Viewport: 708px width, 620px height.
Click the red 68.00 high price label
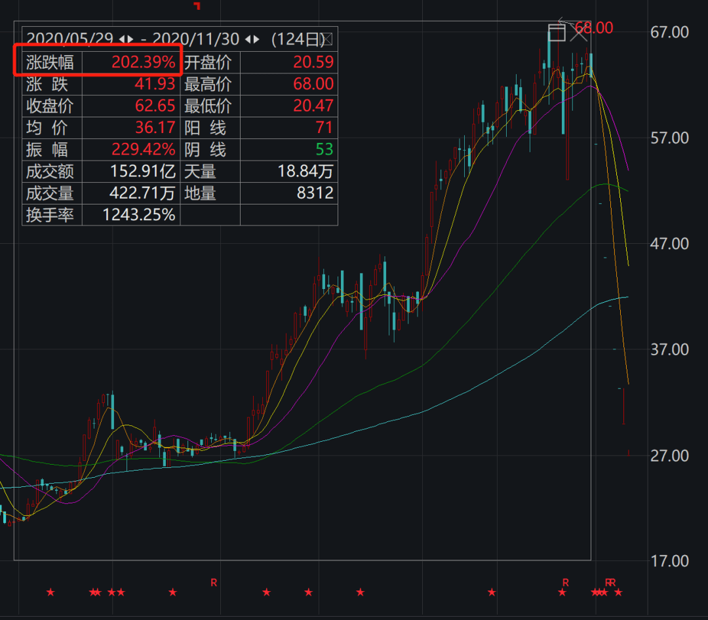pyautogui.click(x=594, y=28)
